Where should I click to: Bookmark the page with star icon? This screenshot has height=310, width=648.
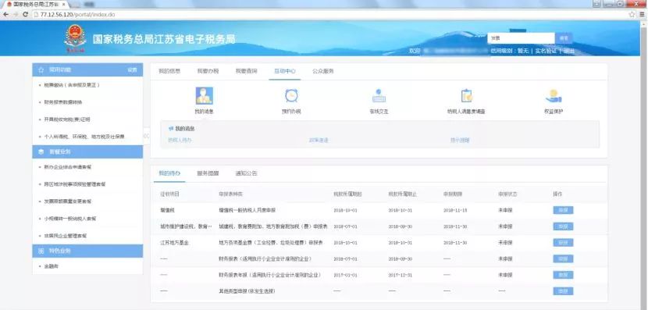(x=632, y=15)
